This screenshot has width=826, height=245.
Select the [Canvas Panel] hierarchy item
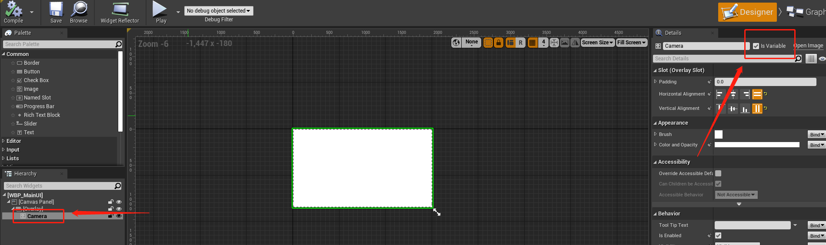(36, 202)
